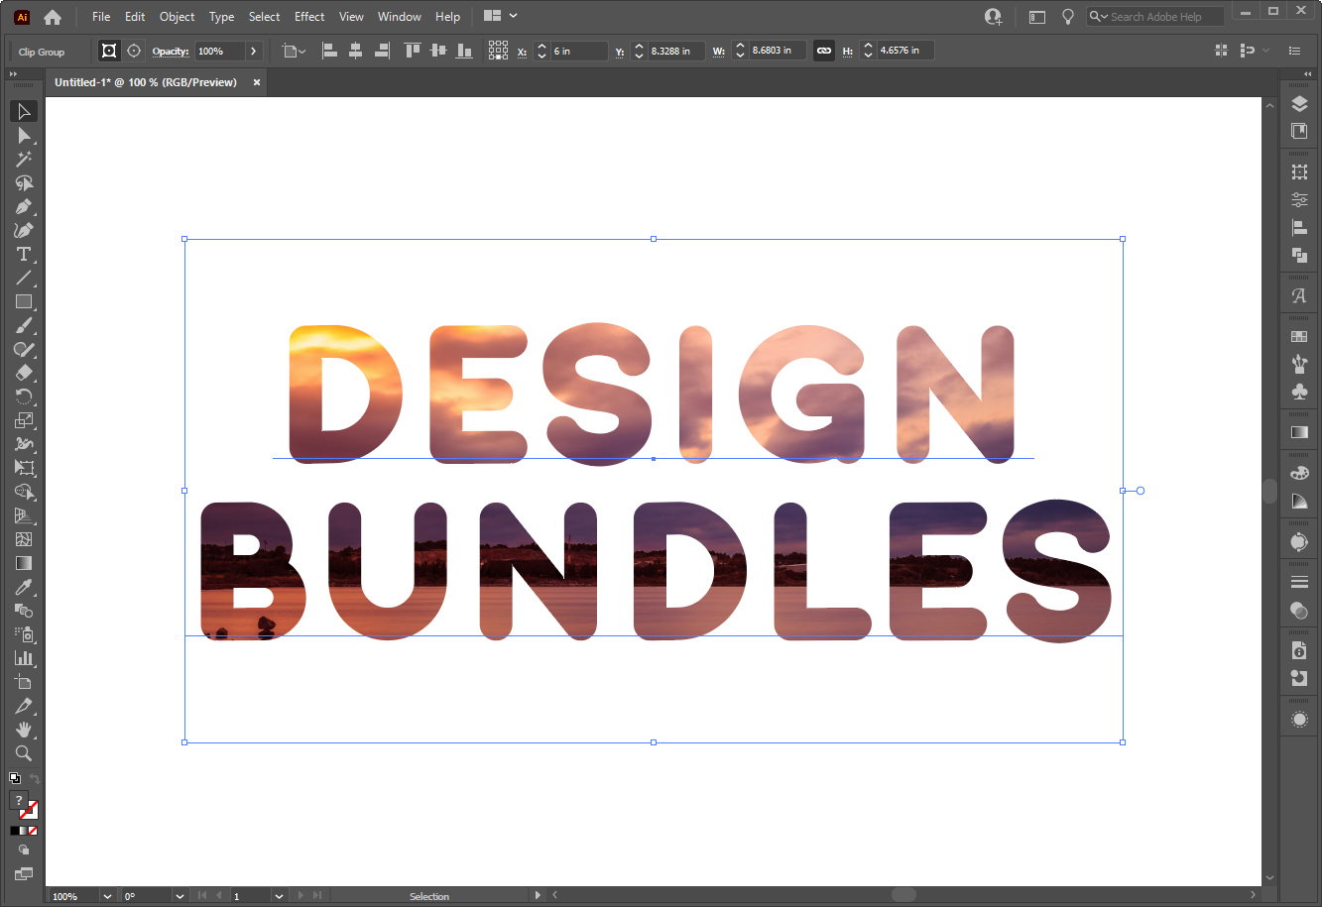Click Horizontal Align Left button
Screen dimensions: 1322x907
[330, 51]
